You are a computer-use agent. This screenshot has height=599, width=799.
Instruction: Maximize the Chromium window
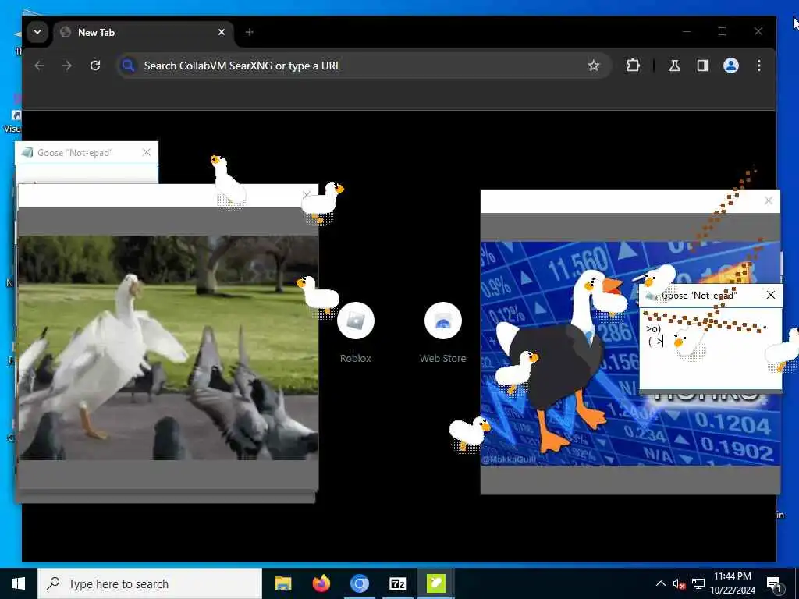722,31
